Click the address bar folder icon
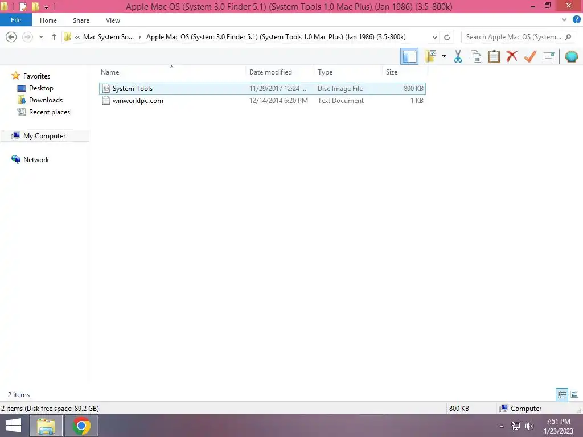The image size is (583, 437). (67, 37)
